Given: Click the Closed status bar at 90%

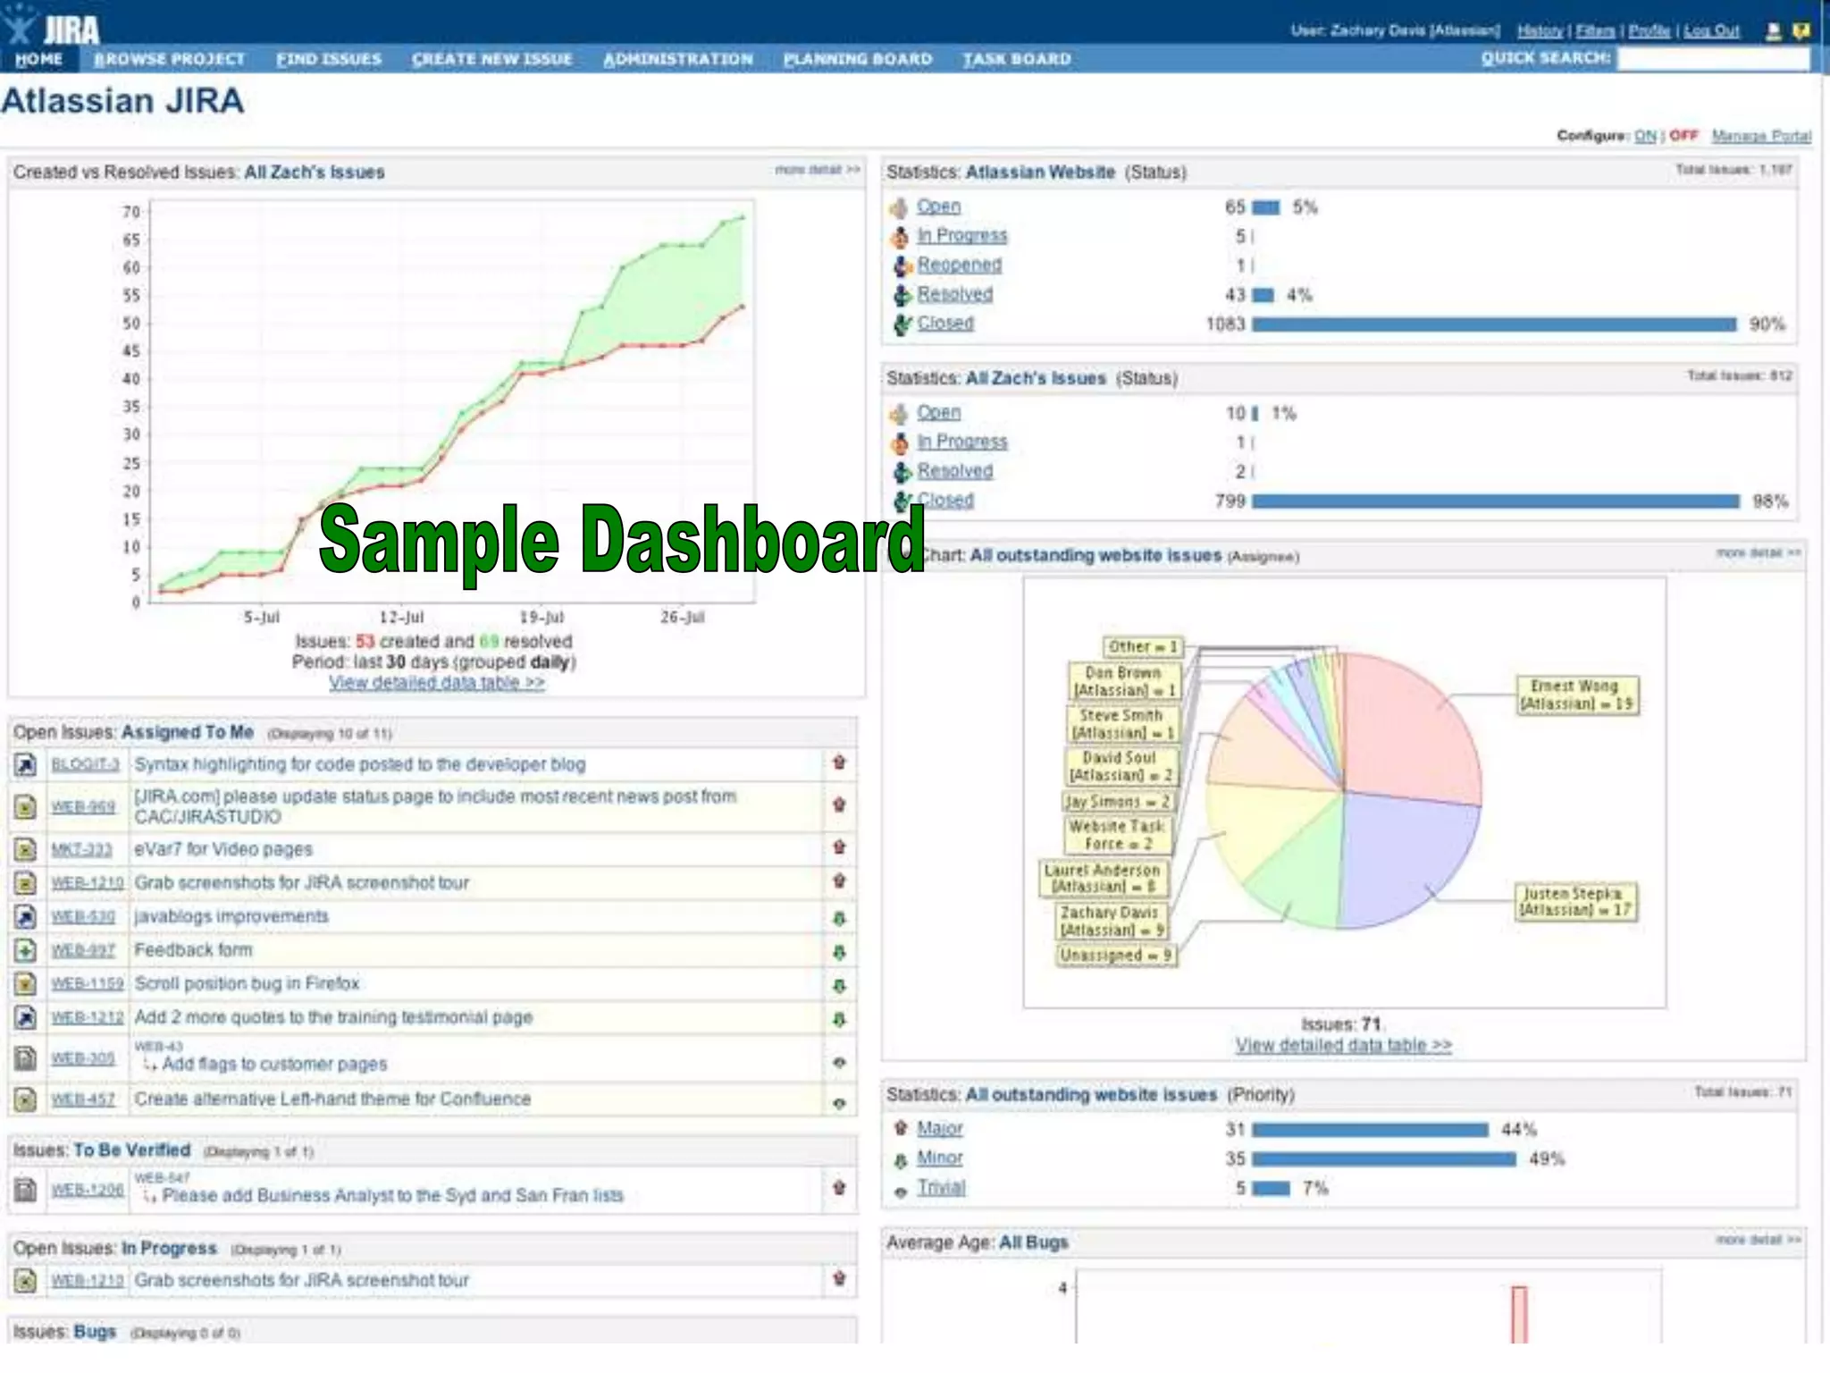Looking at the screenshot, I should 1493,324.
